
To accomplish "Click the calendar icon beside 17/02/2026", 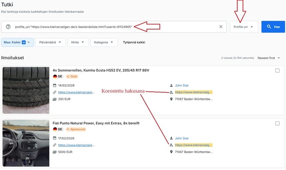I will 54,138.
